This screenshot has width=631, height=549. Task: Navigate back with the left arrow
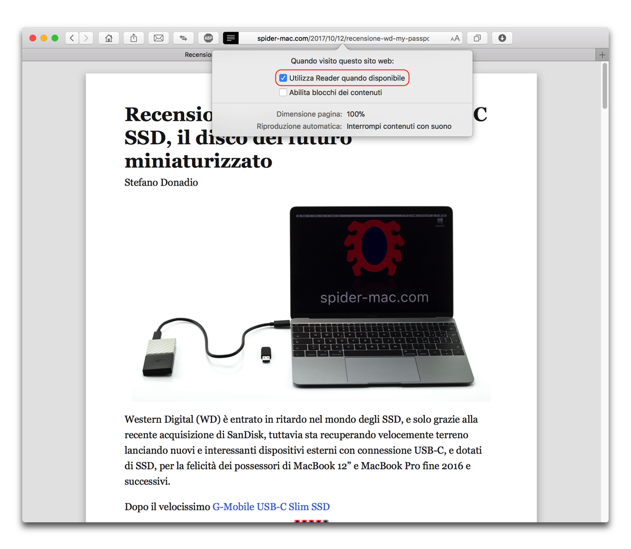point(71,38)
